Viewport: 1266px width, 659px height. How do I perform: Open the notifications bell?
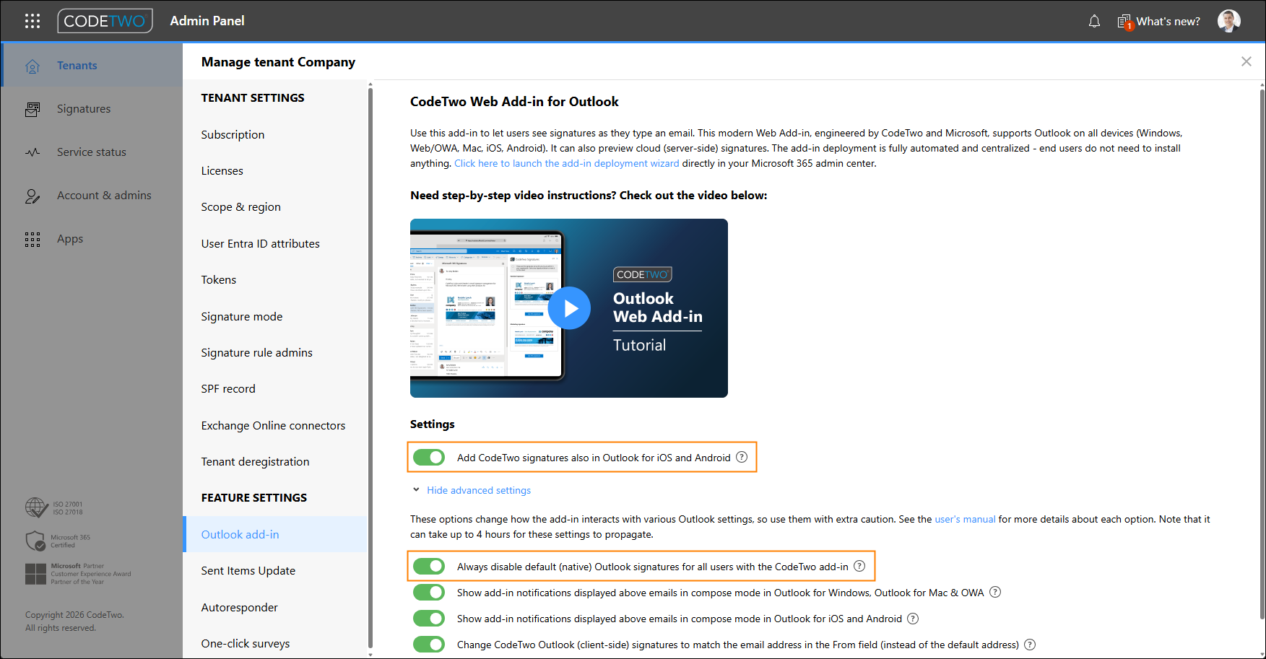point(1094,22)
